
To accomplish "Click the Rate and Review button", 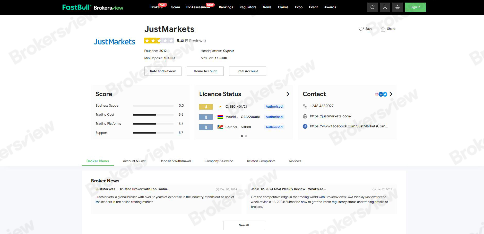I will (x=163, y=71).
